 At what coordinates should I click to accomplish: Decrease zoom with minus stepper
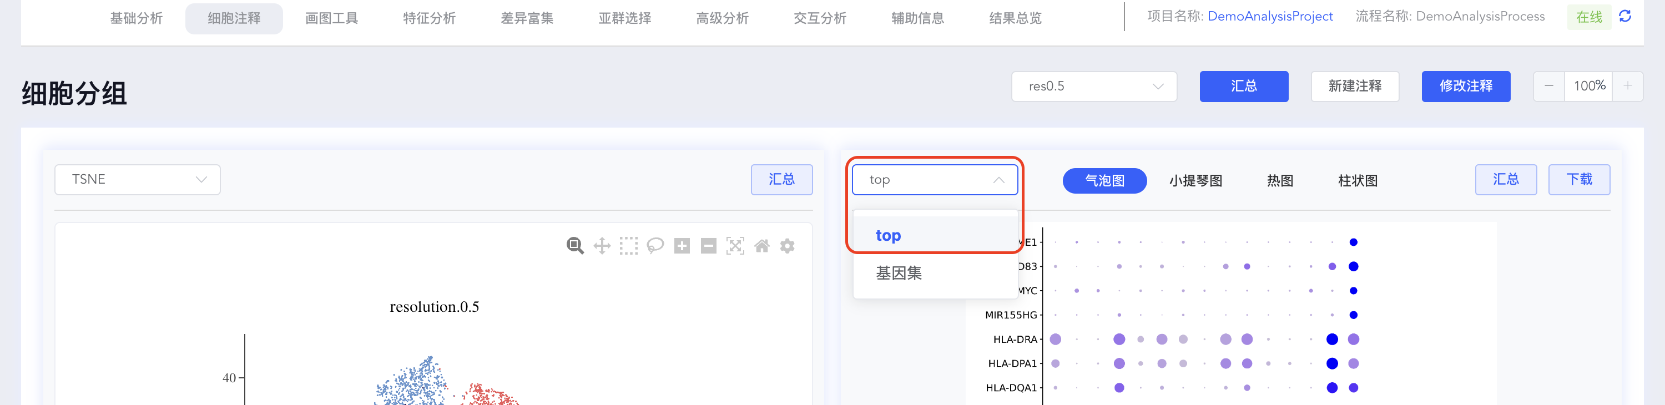(1550, 86)
